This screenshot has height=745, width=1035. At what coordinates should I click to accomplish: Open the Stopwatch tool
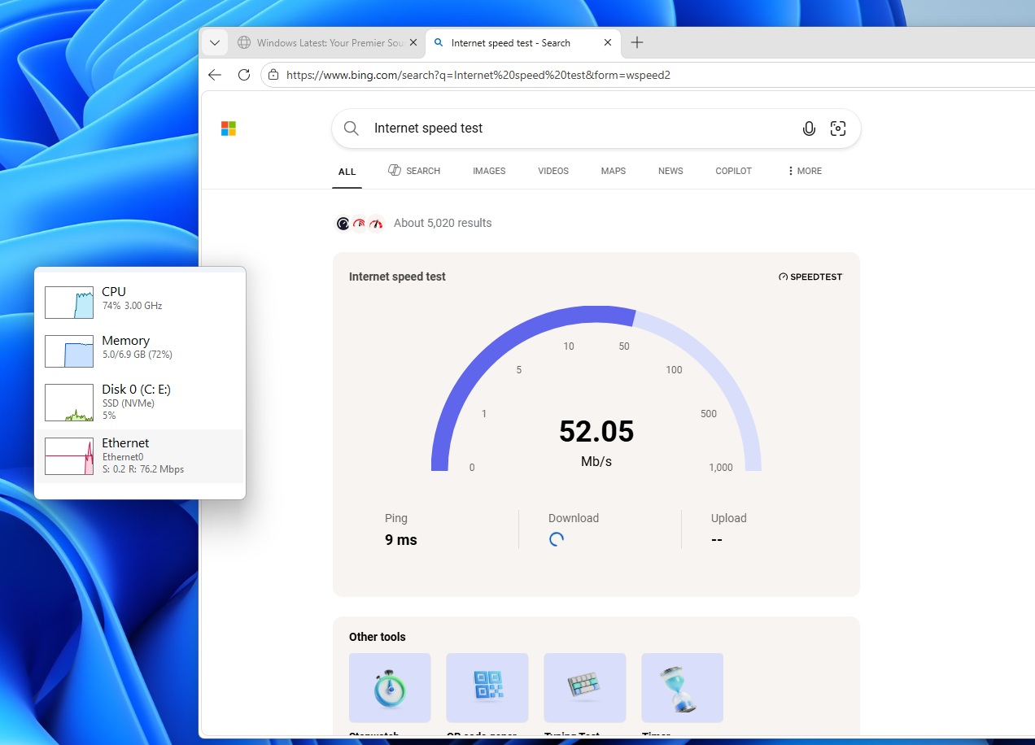coord(390,687)
